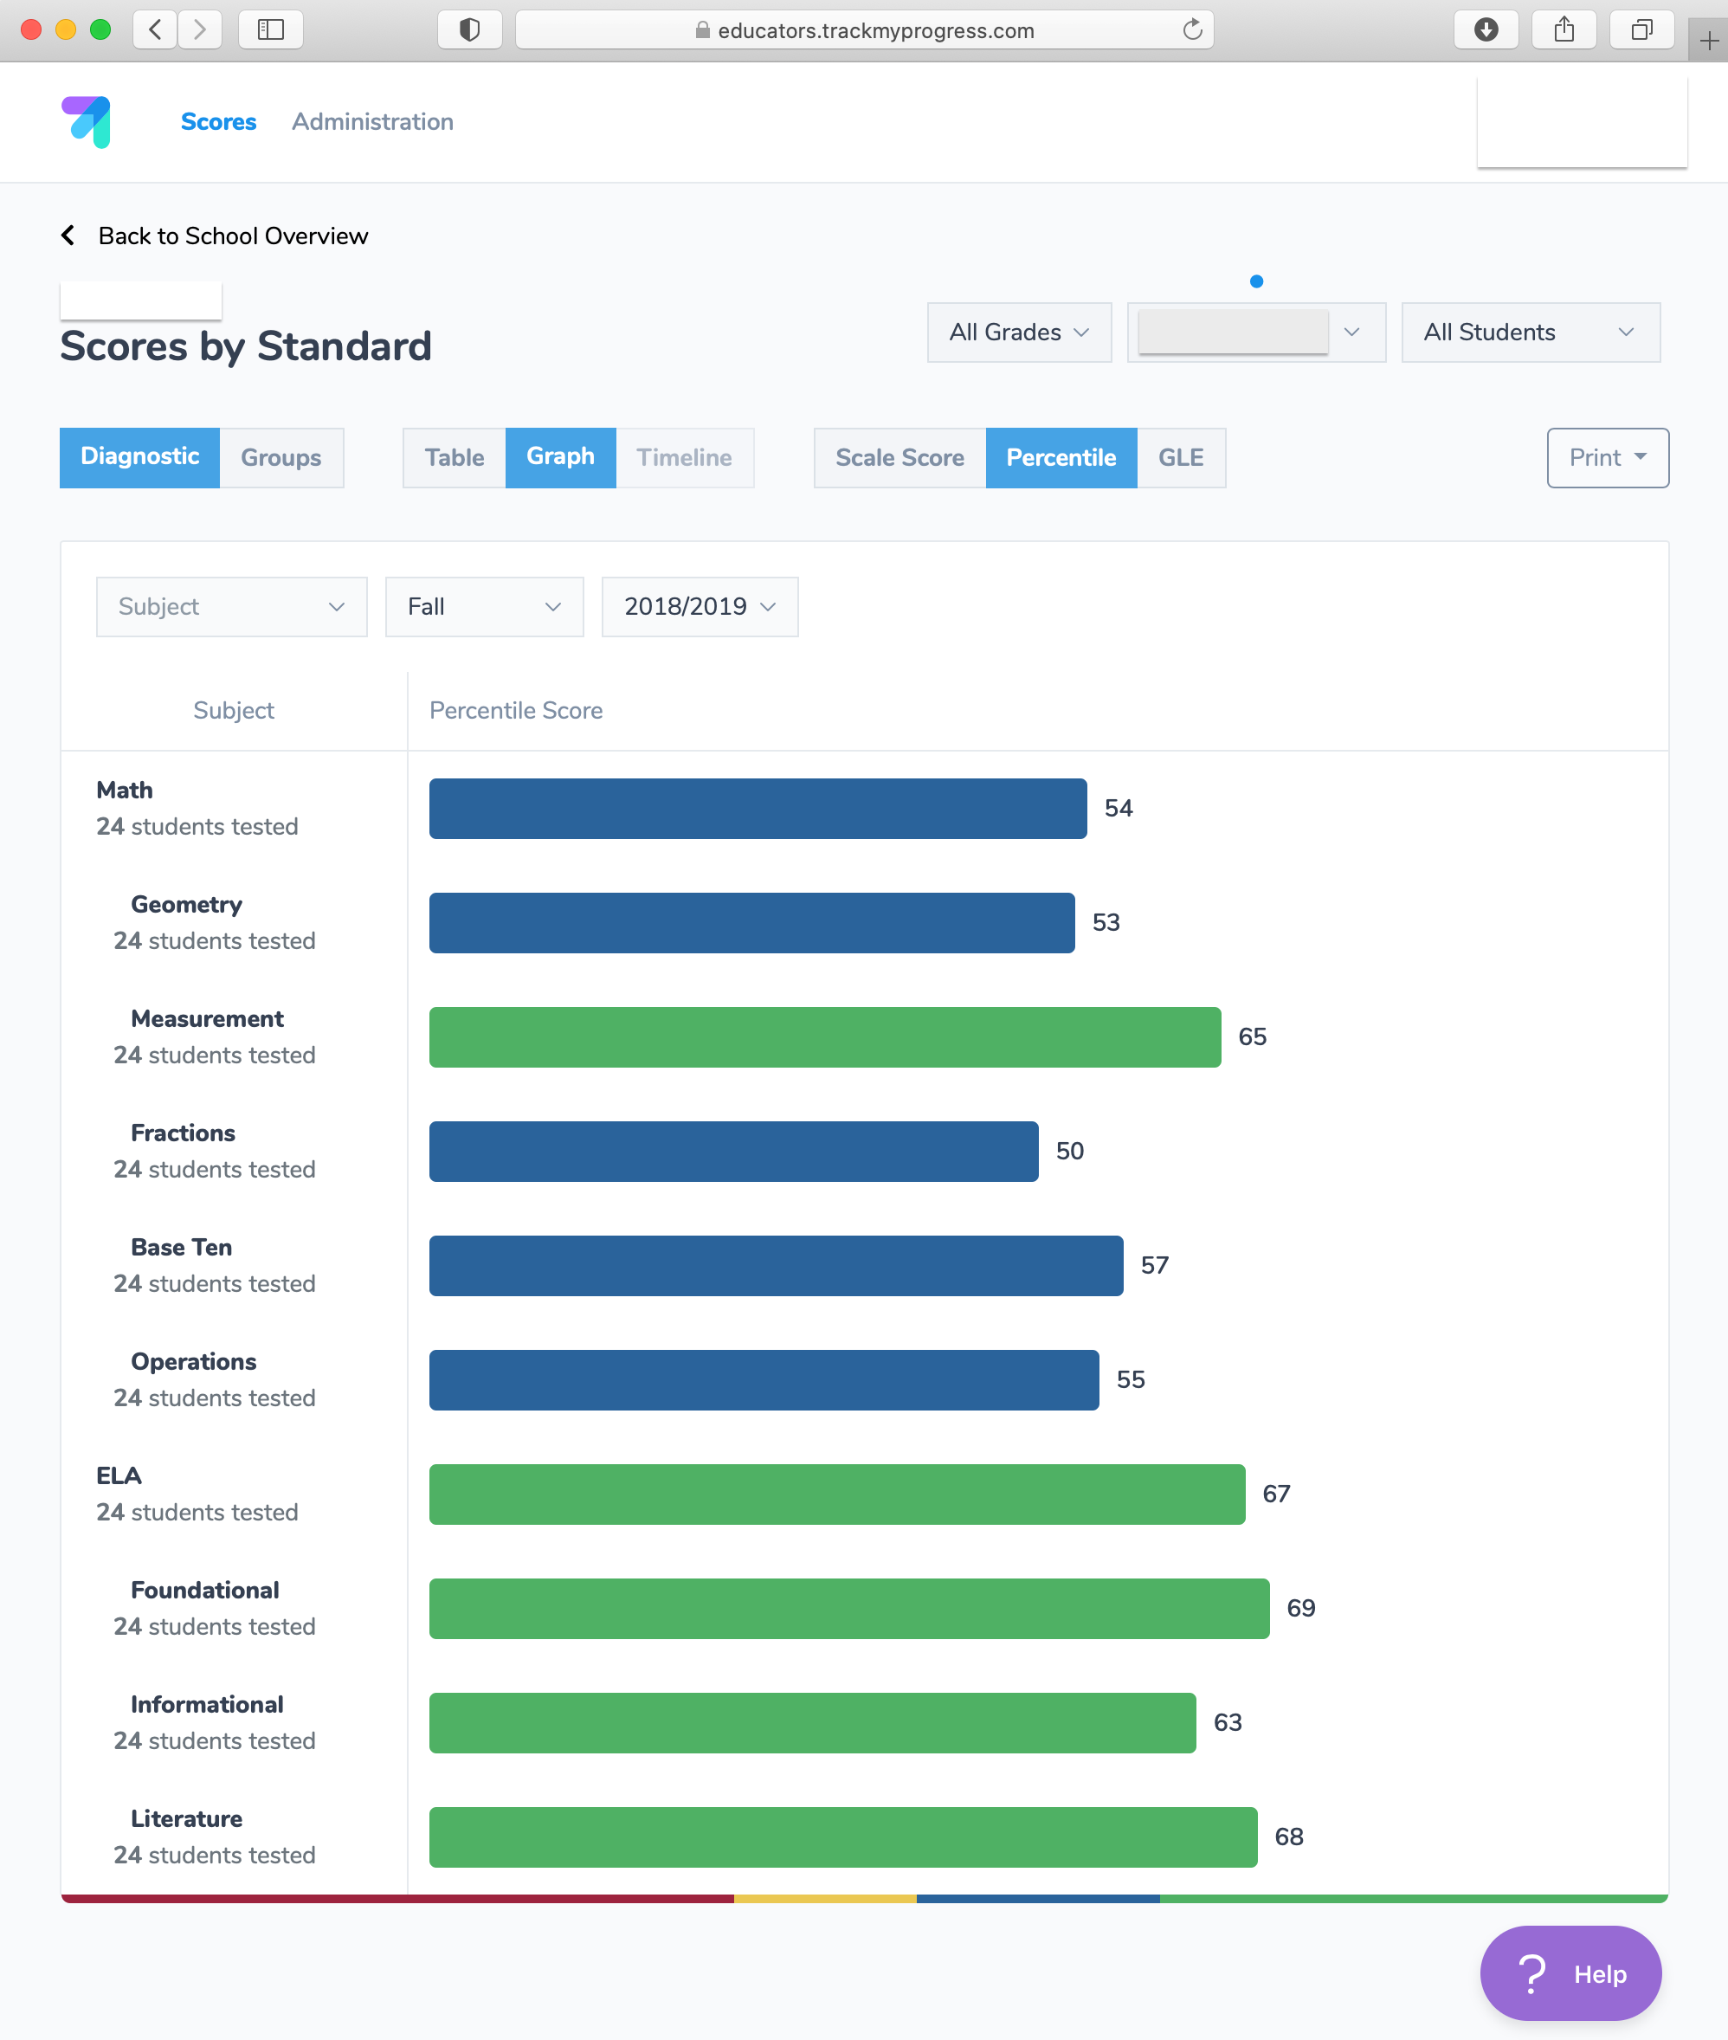
Task: Go to the previous page in Safari
Action: coord(156,29)
